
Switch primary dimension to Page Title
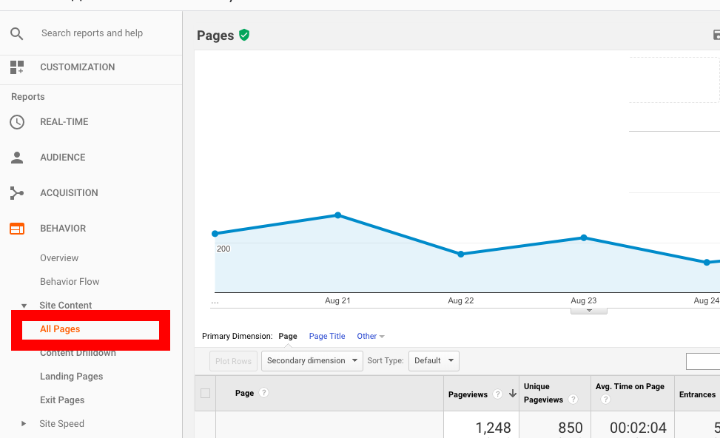click(x=327, y=337)
